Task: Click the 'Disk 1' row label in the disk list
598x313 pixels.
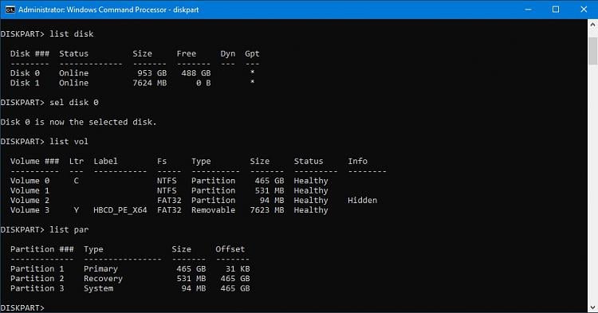Action: (25, 83)
